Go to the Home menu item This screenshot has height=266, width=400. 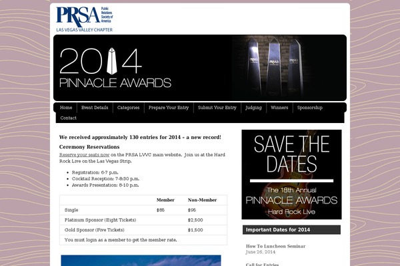pos(66,108)
